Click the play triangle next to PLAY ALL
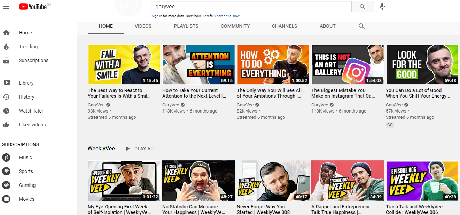The width and height of the screenshot is (460, 215). tap(128, 149)
